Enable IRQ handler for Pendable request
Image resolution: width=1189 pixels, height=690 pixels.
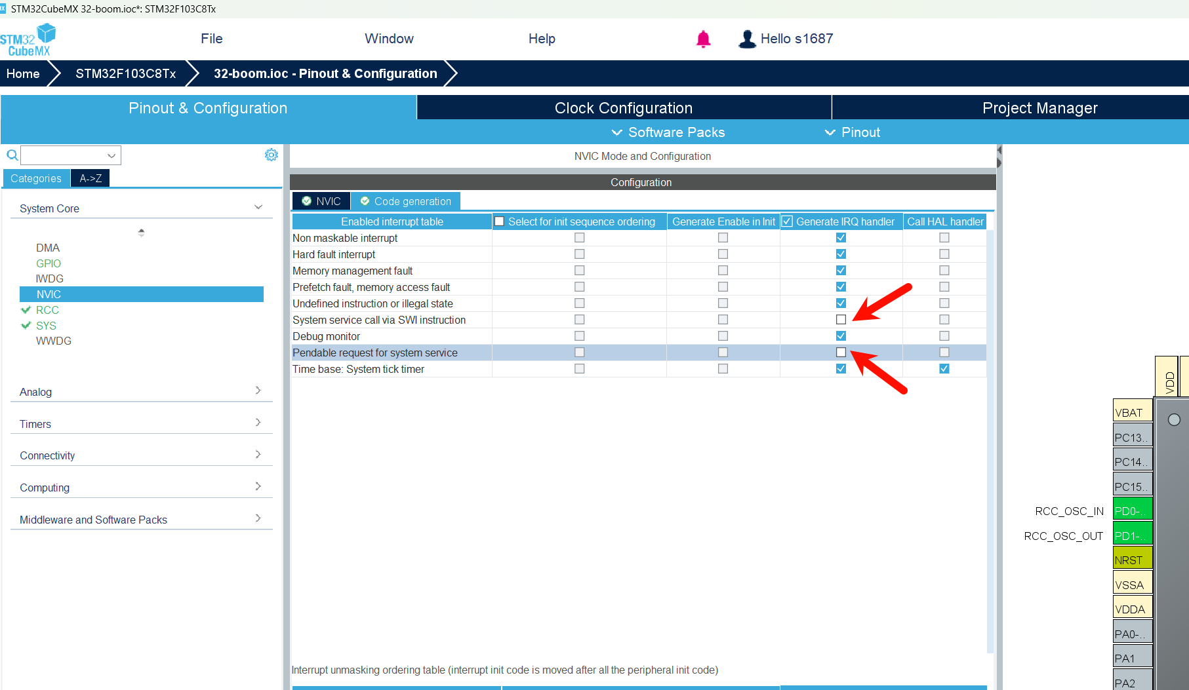pyautogui.click(x=841, y=353)
